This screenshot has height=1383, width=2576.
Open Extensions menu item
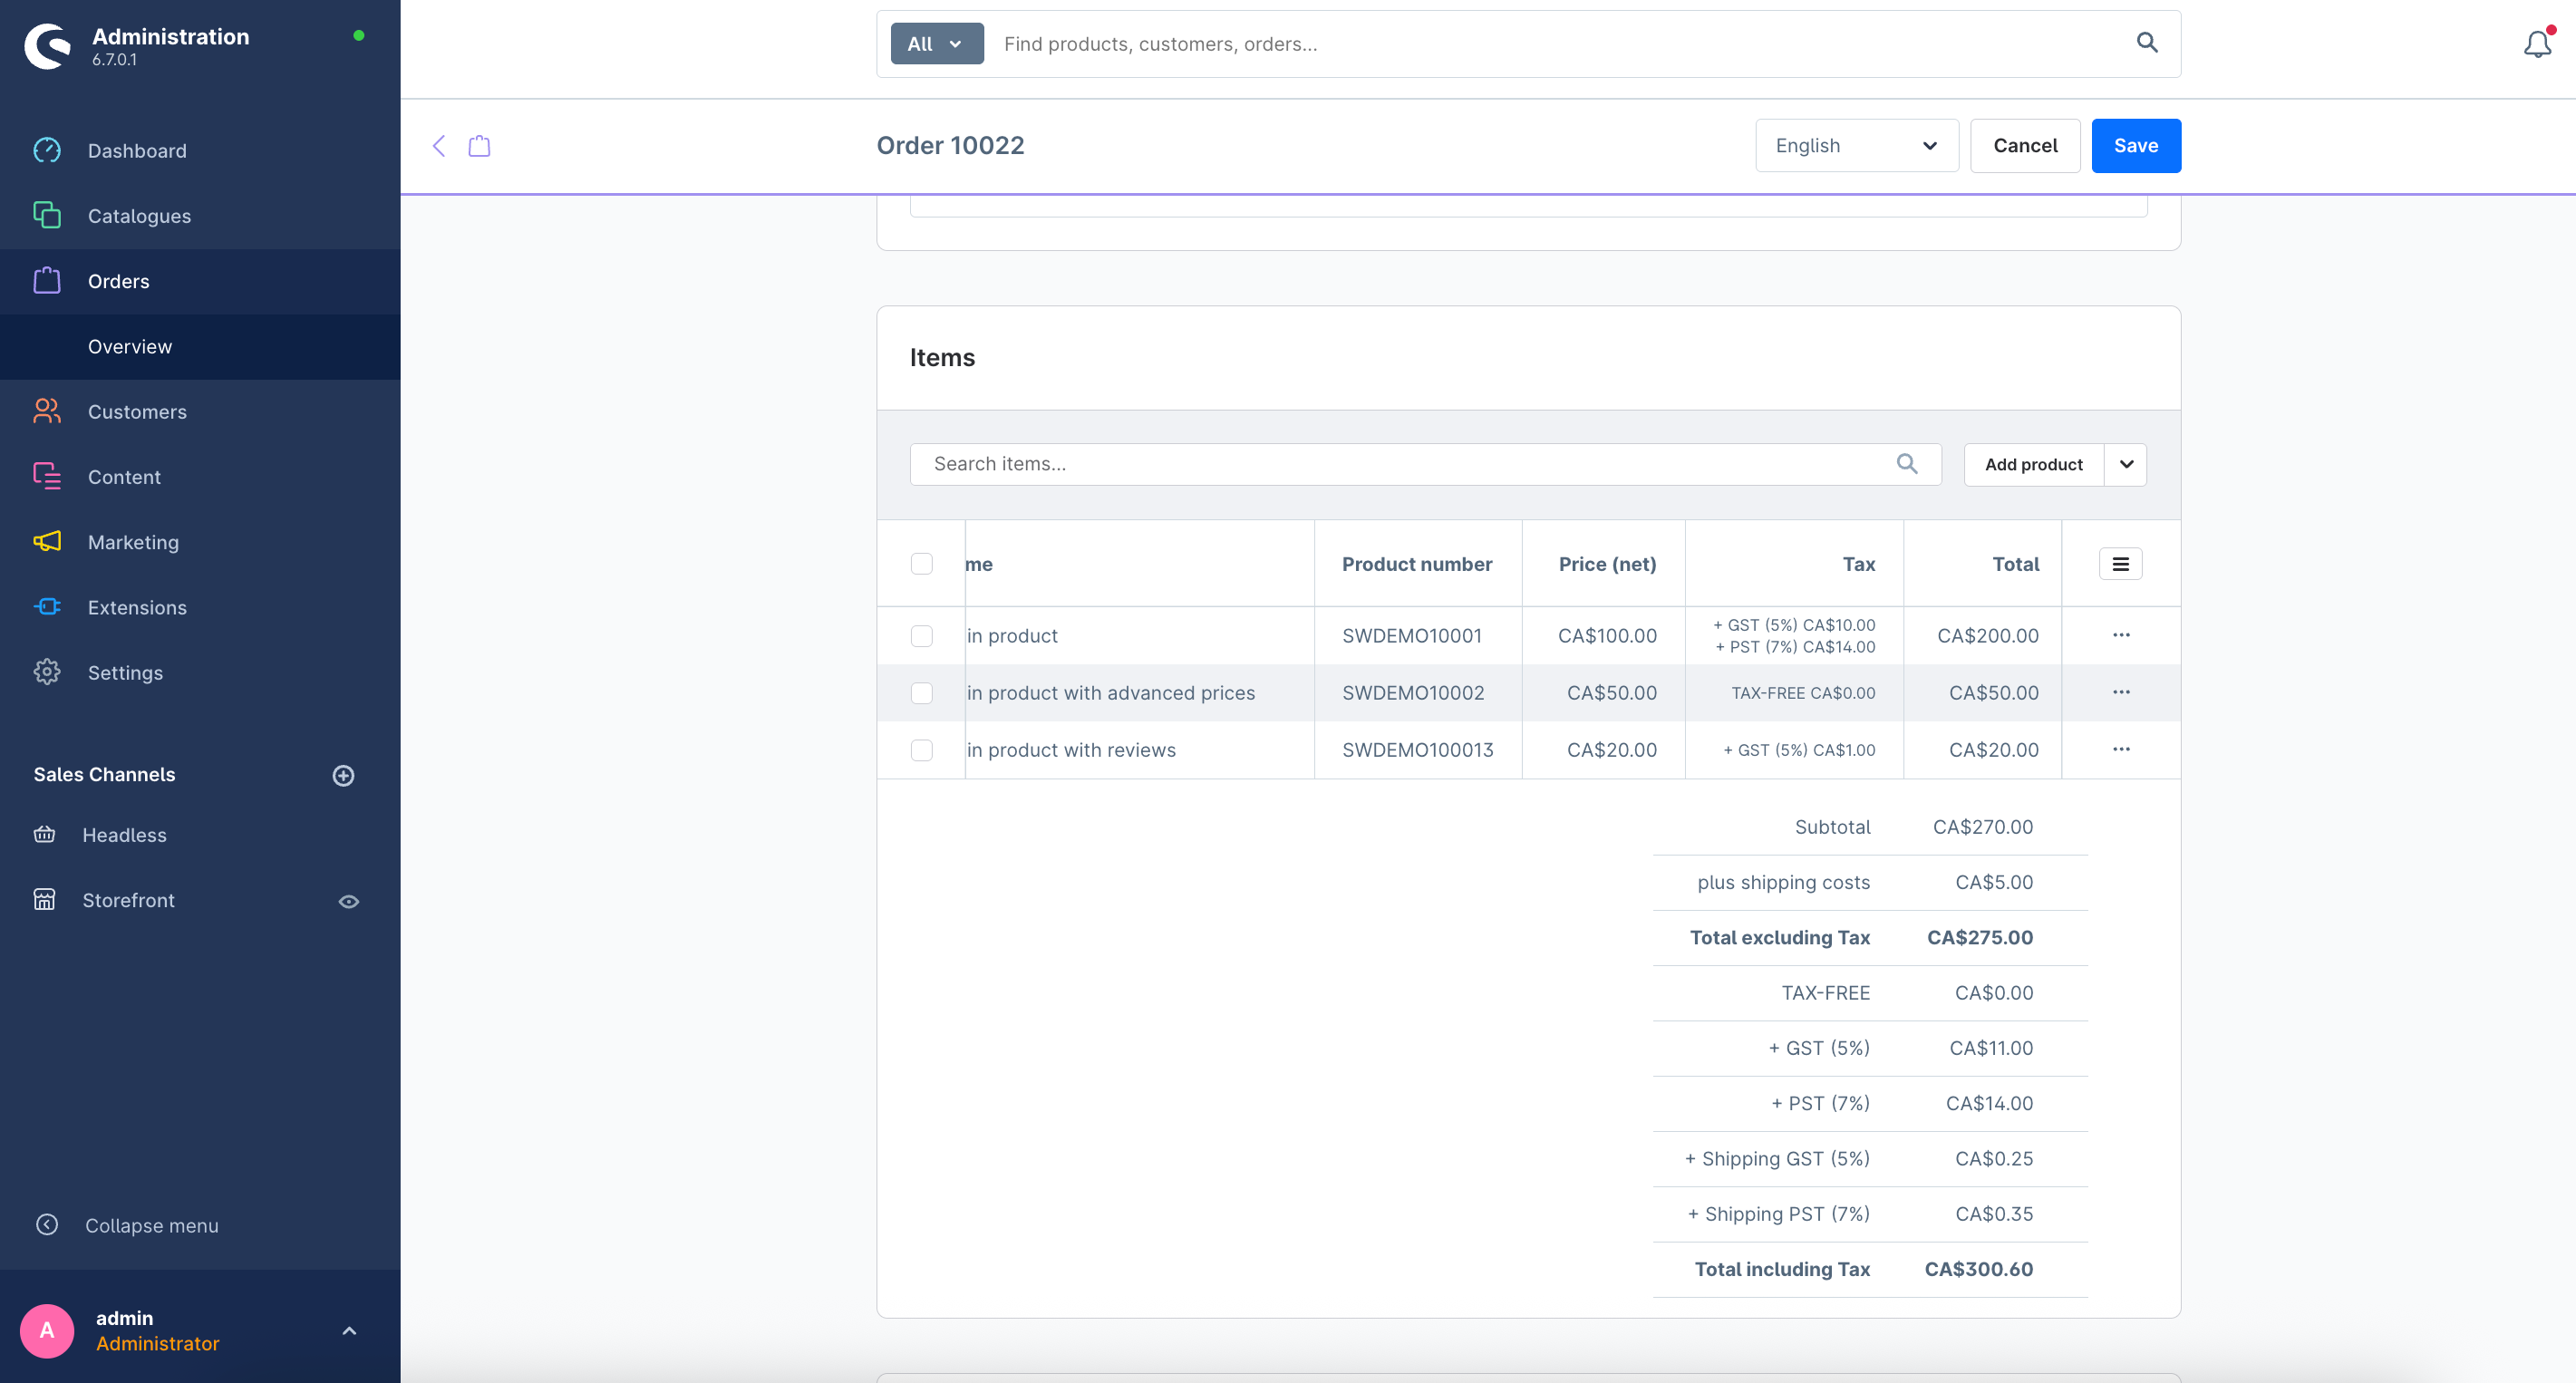[137, 608]
